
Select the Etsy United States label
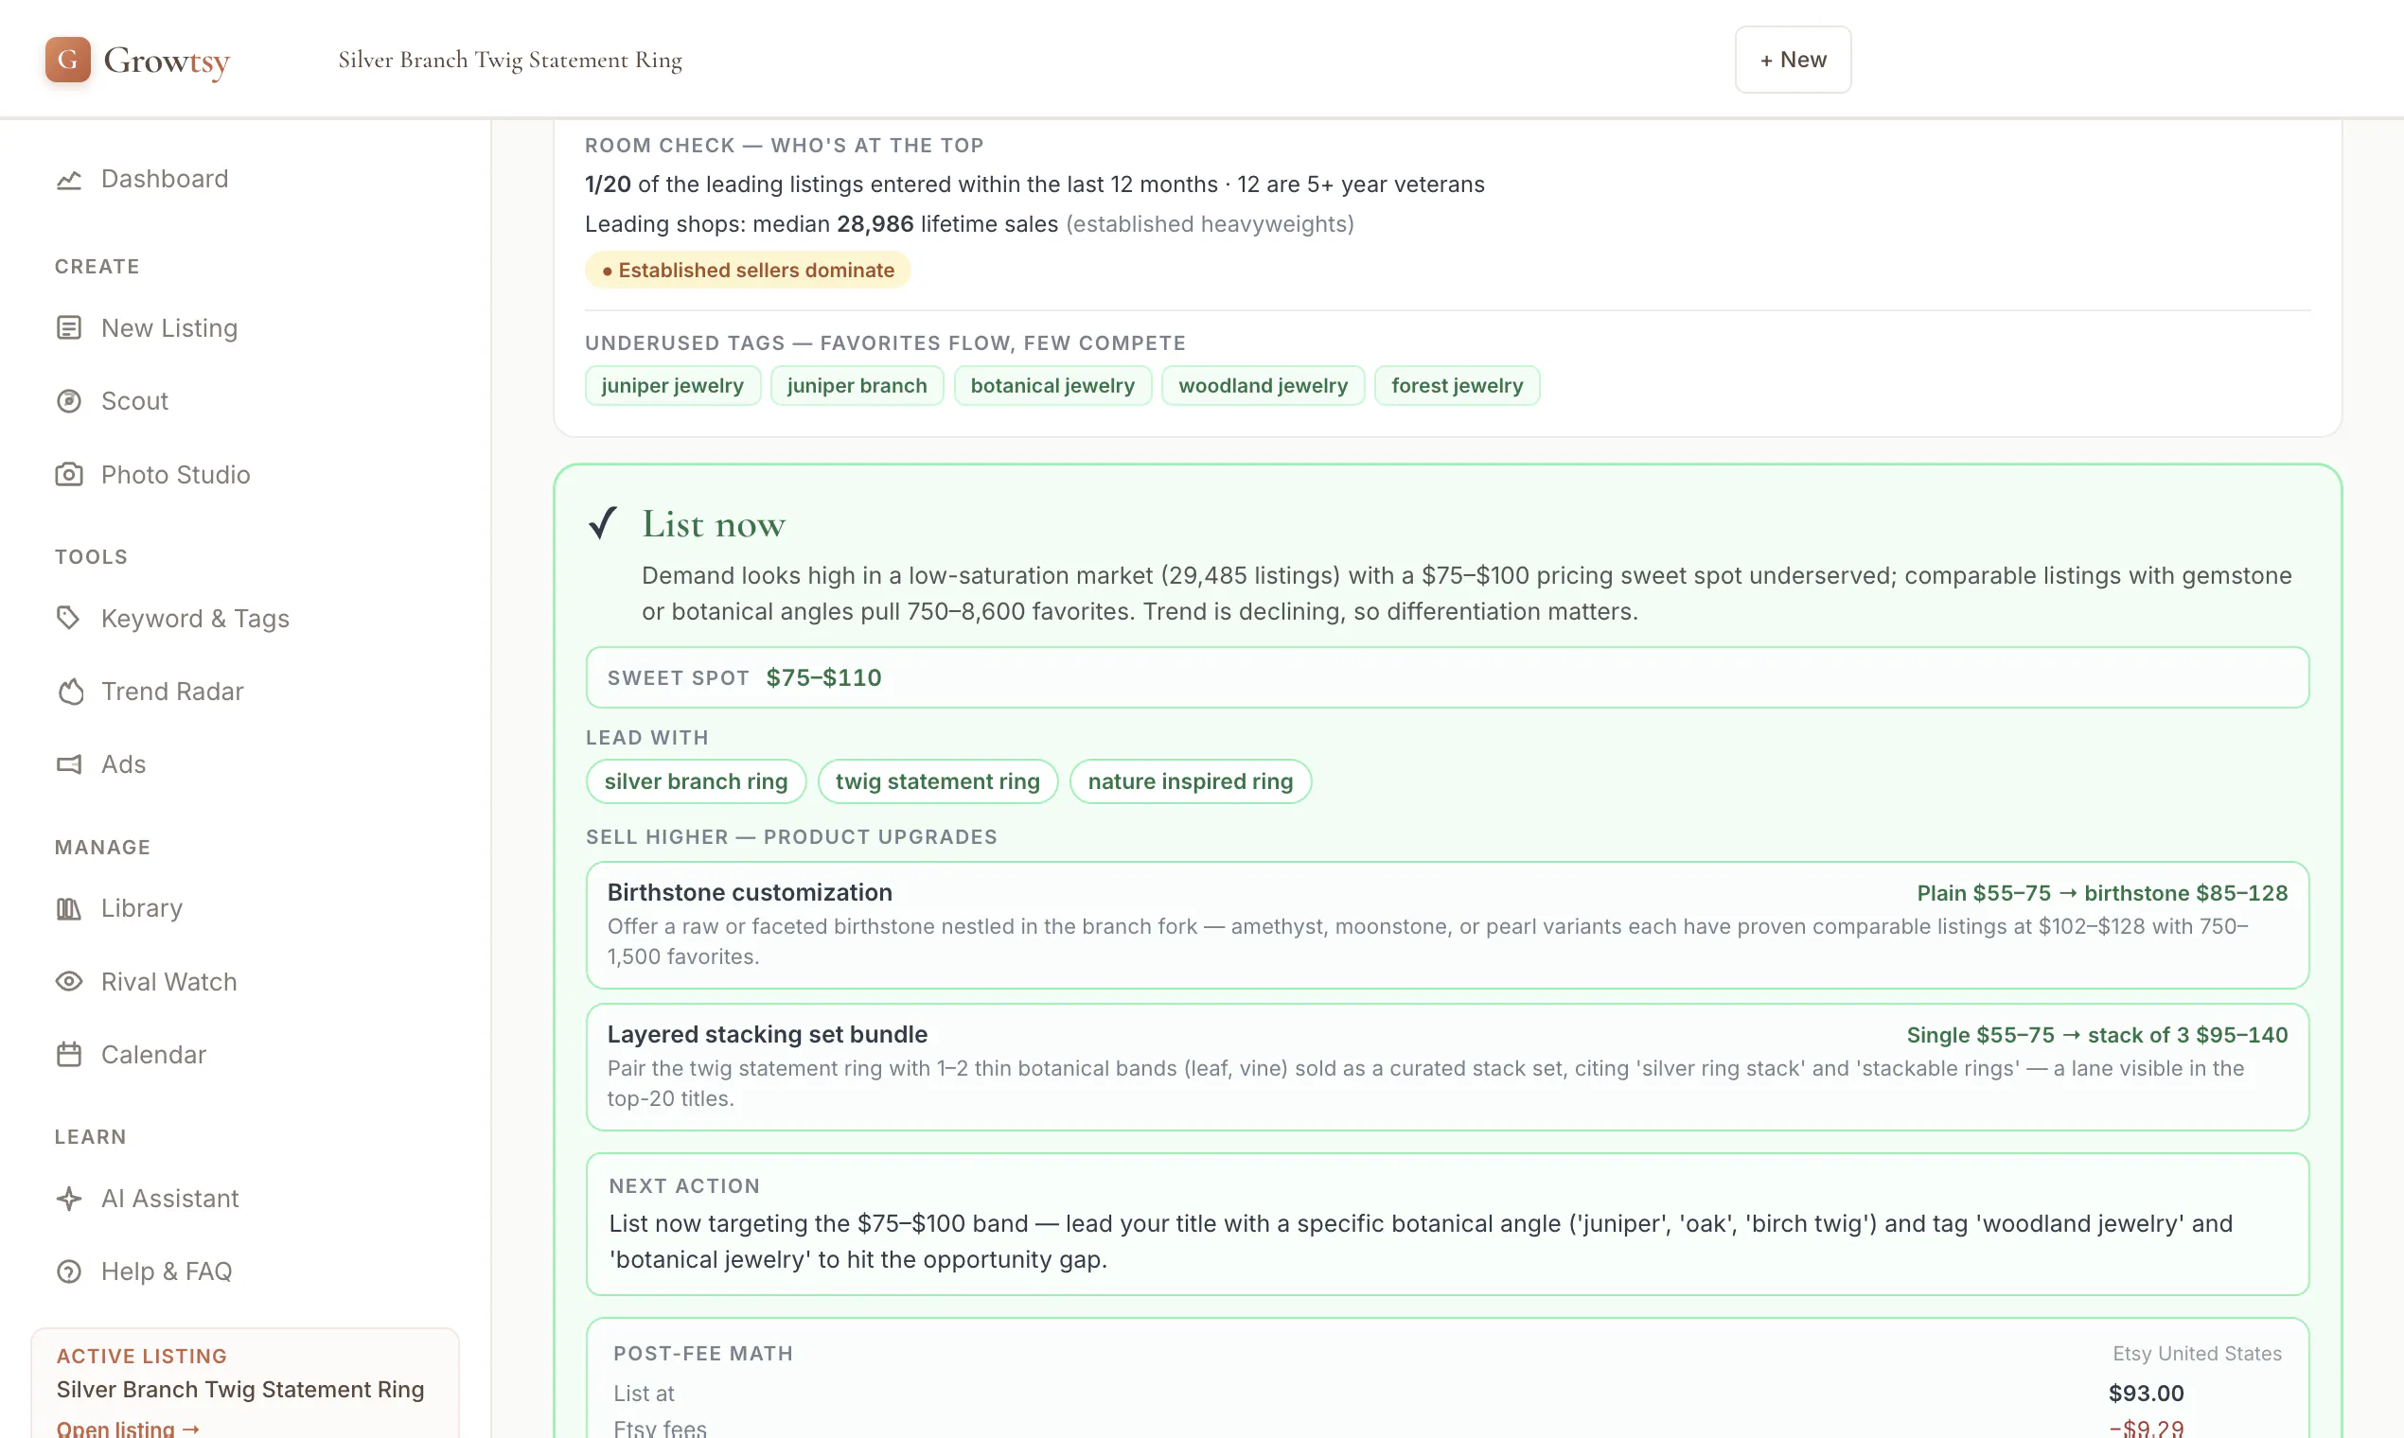(x=2197, y=1354)
